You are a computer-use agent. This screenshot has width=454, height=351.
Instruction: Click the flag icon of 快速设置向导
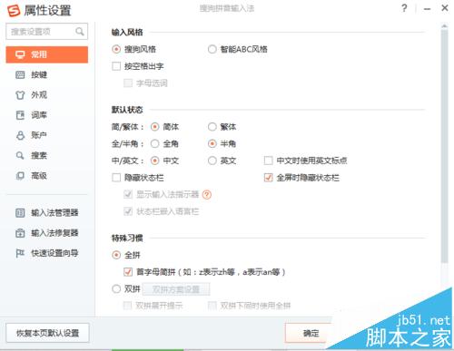(20, 253)
